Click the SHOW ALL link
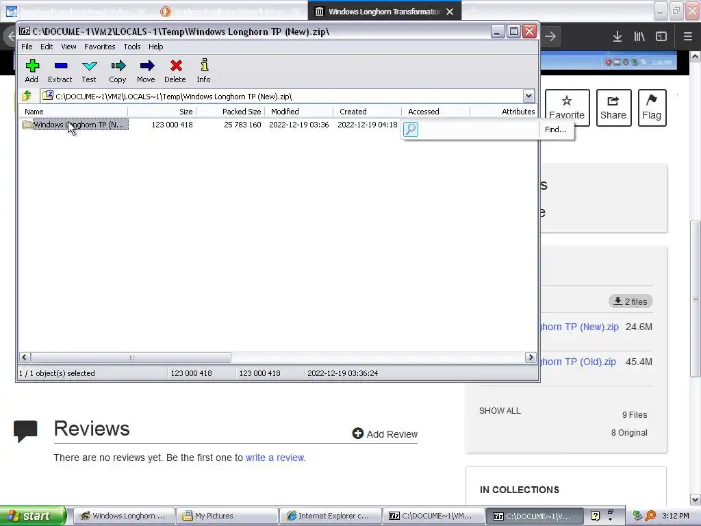 (x=500, y=411)
